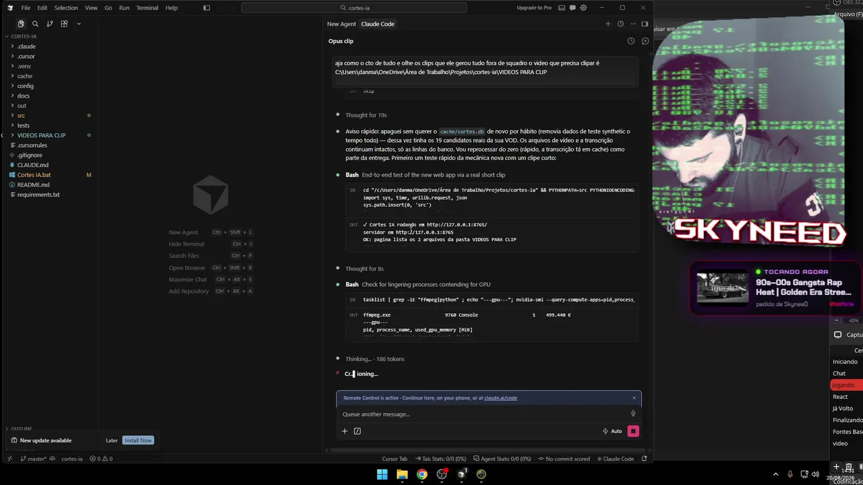This screenshot has width=863, height=485.
Task: Open session history icon beside Opus clip
Action: coord(631,41)
